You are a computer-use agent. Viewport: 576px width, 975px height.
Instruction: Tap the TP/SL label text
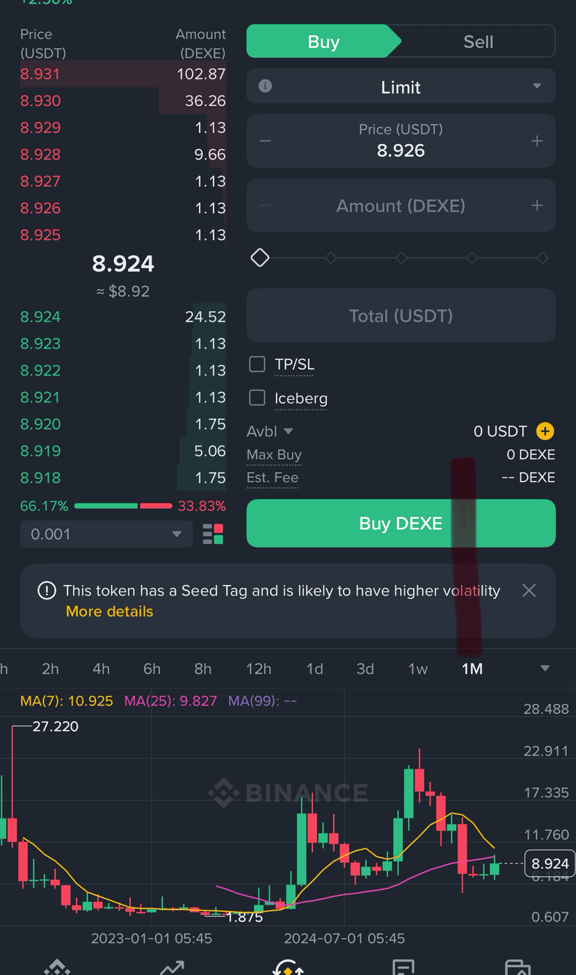point(294,364)
